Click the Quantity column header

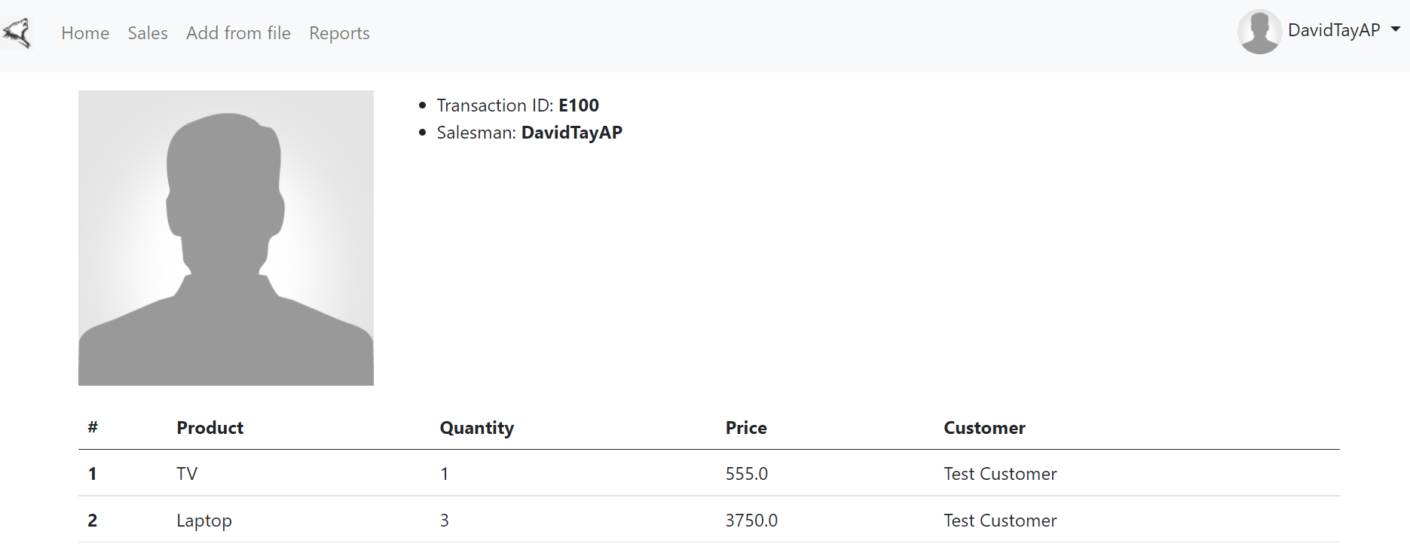point(476,428)
